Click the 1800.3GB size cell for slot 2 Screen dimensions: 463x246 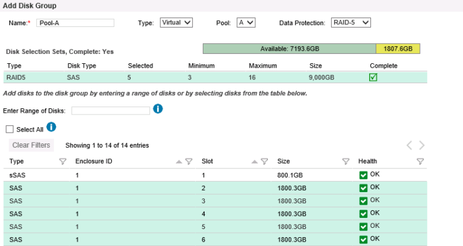click(x=292, y=188)
